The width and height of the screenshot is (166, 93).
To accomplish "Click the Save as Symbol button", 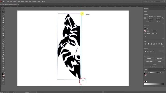I will click(x=149, y=61).
